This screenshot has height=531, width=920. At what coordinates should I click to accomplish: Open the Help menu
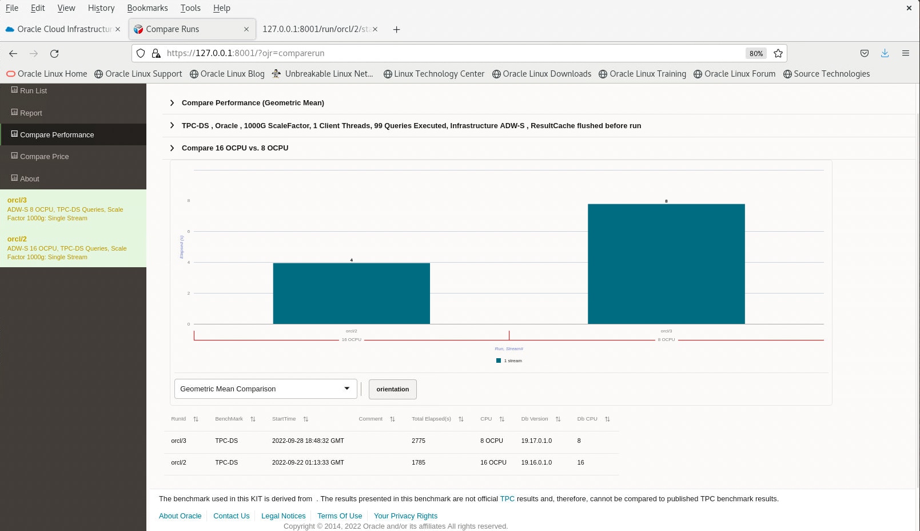(x=222, y=8)
